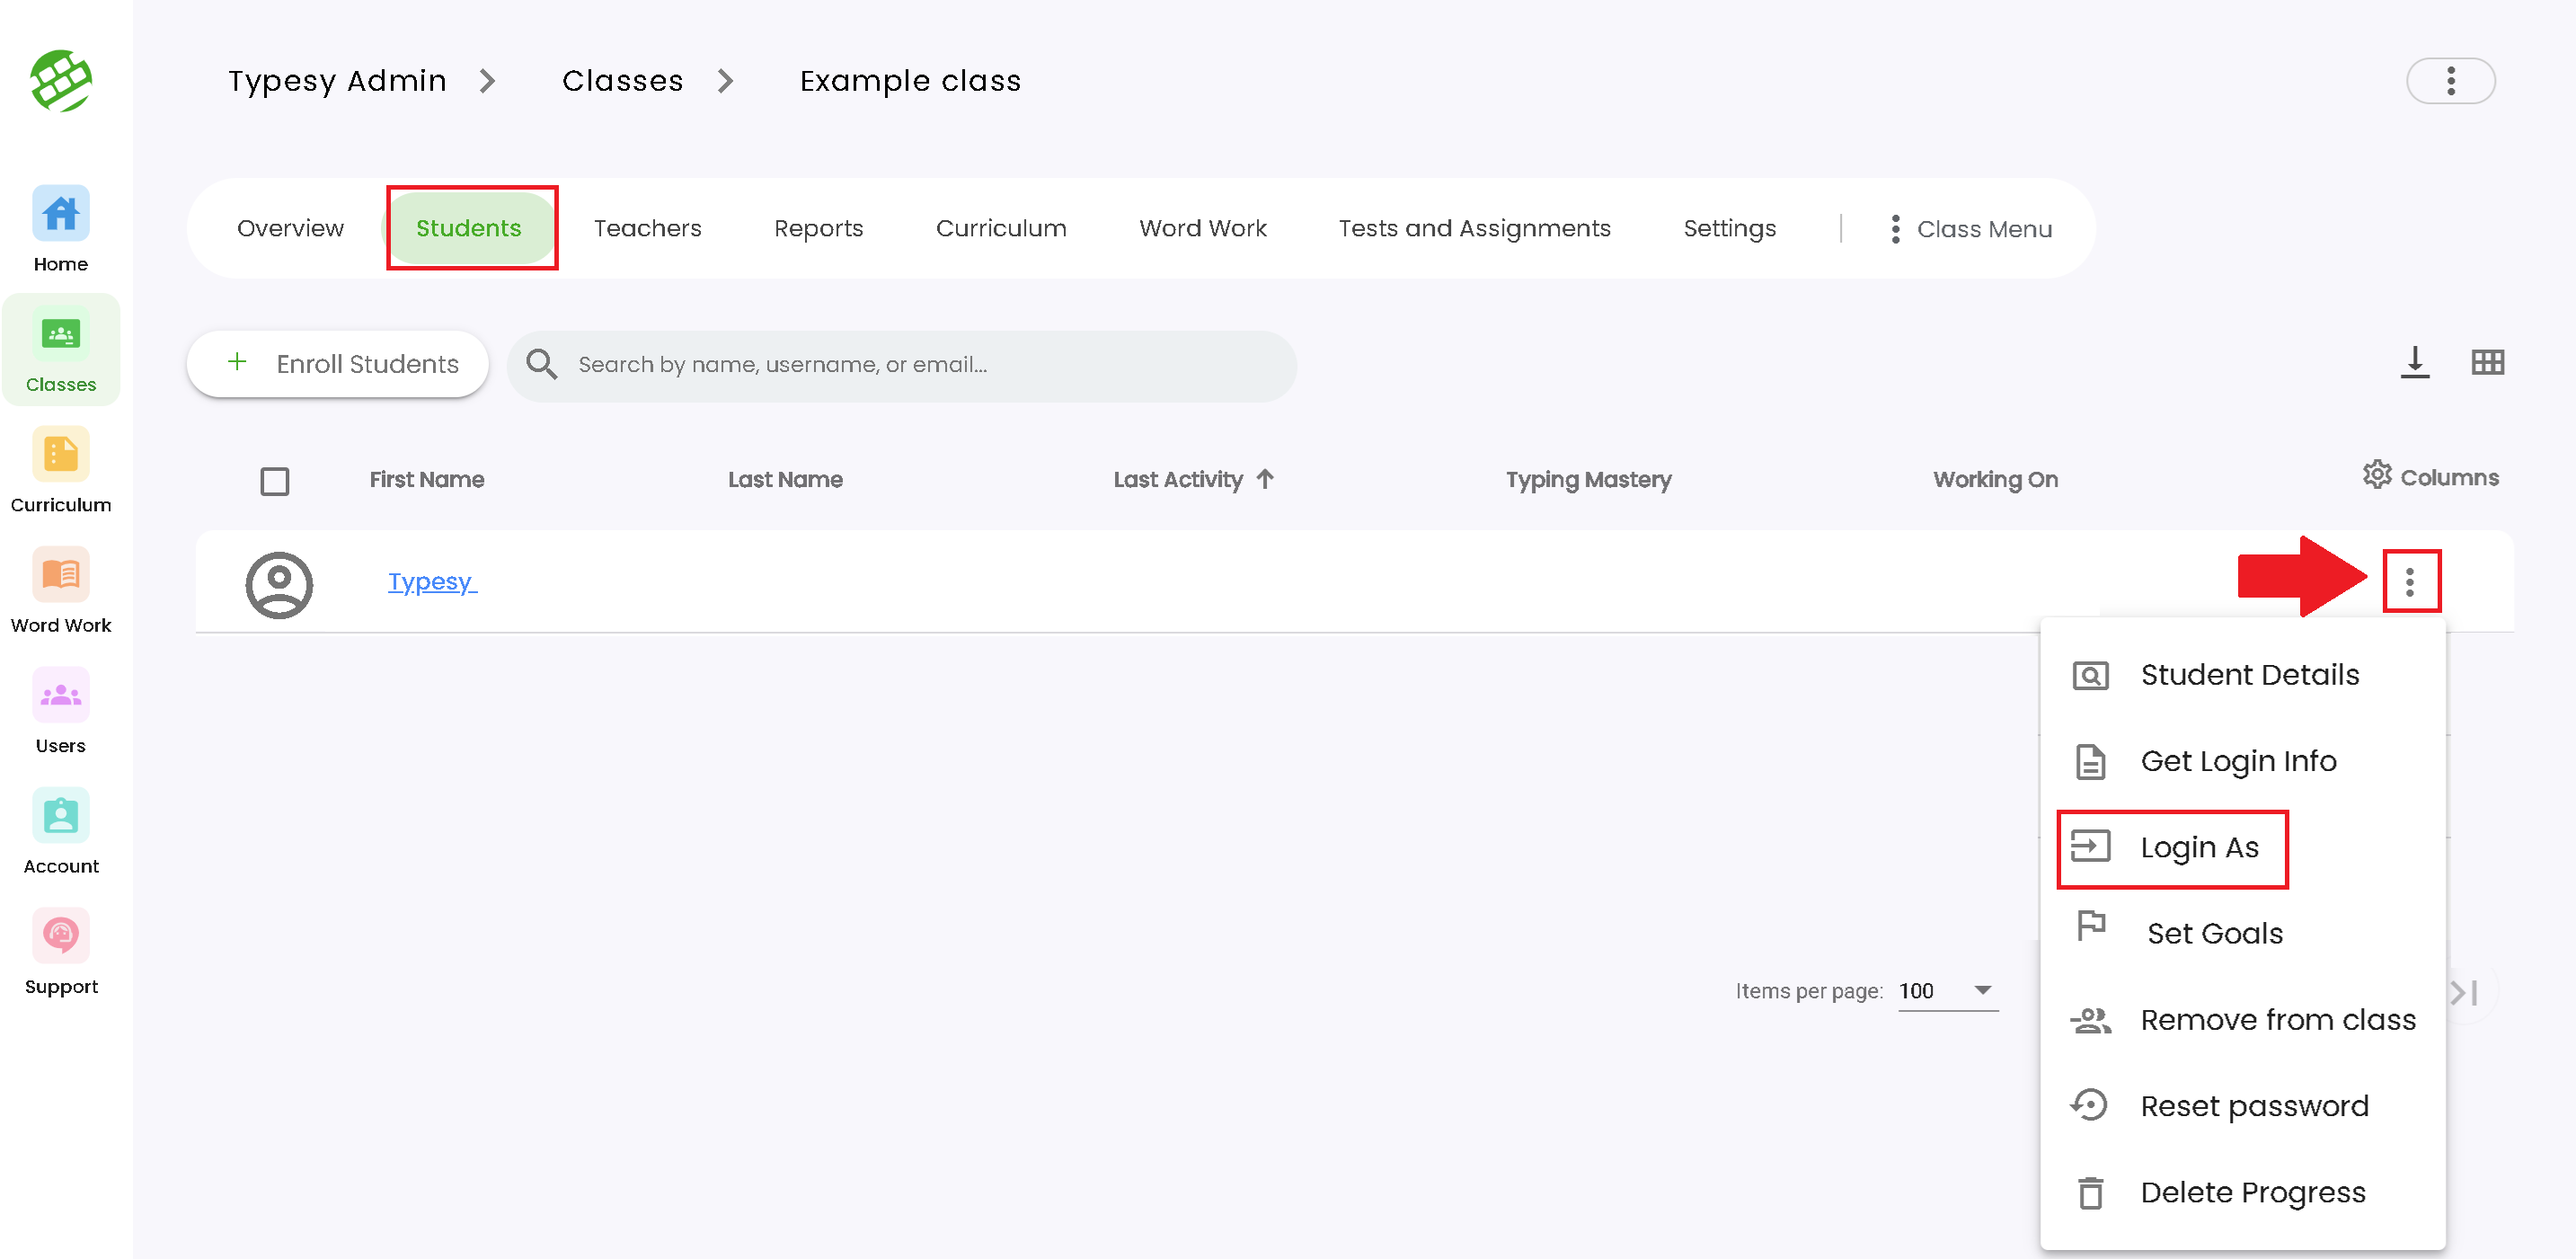Switch to the Settings tab

1729,228
